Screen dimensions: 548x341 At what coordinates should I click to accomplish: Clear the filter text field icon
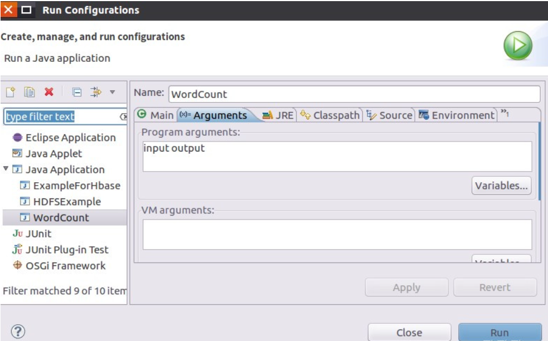click(x=123, y=117)
